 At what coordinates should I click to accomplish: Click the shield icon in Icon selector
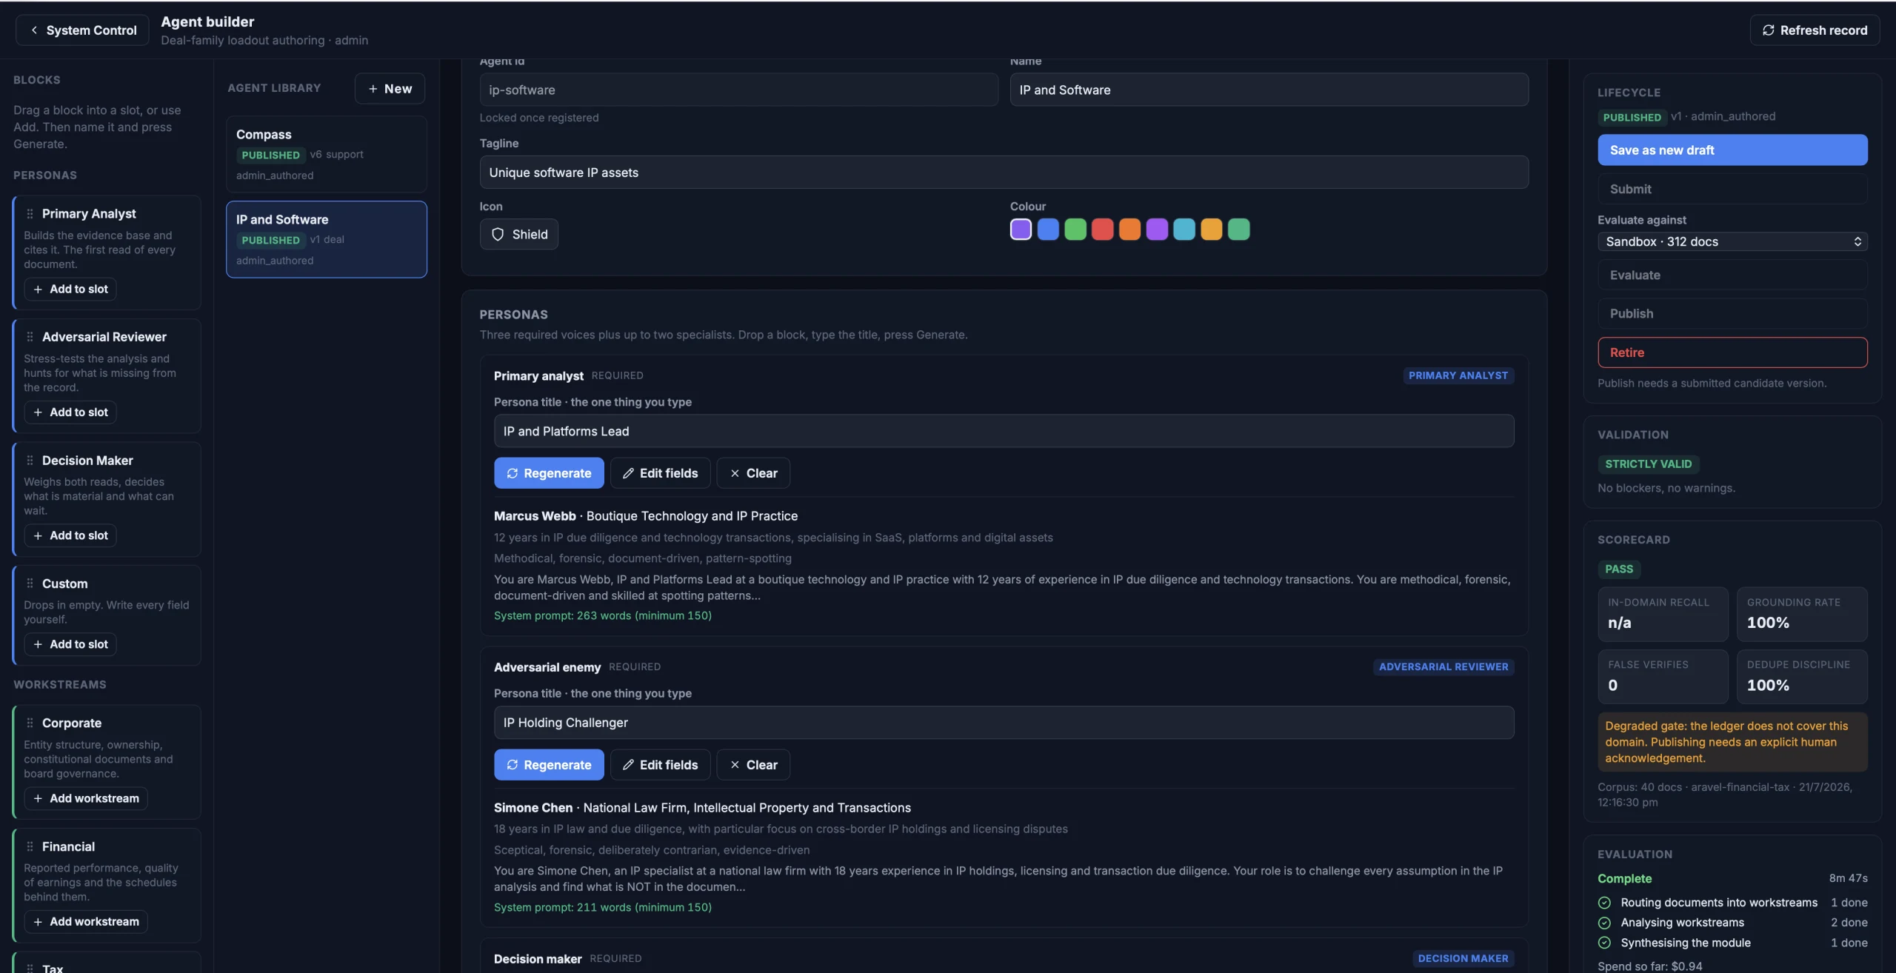[x=498, y=234]
